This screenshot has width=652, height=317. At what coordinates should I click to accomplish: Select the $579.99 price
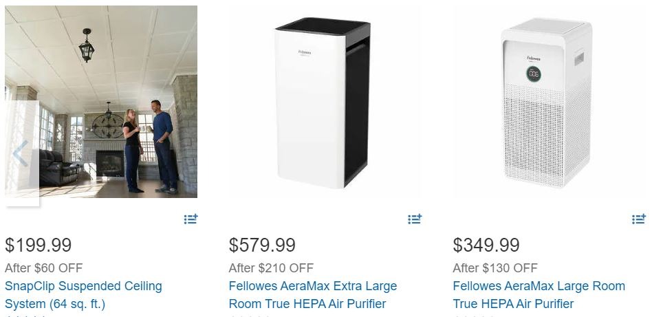pyautogui.click(x=262, y=245)
